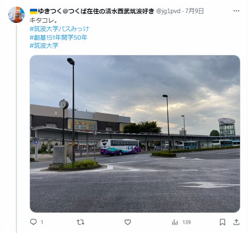This screenshot has width=249, height=233.
Task: Click the reply speech bubble icon
Action: click(x=33, y=222)
